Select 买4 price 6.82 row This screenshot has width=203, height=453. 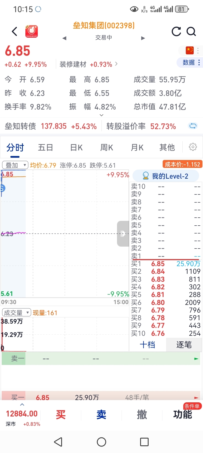coord(166,287)
